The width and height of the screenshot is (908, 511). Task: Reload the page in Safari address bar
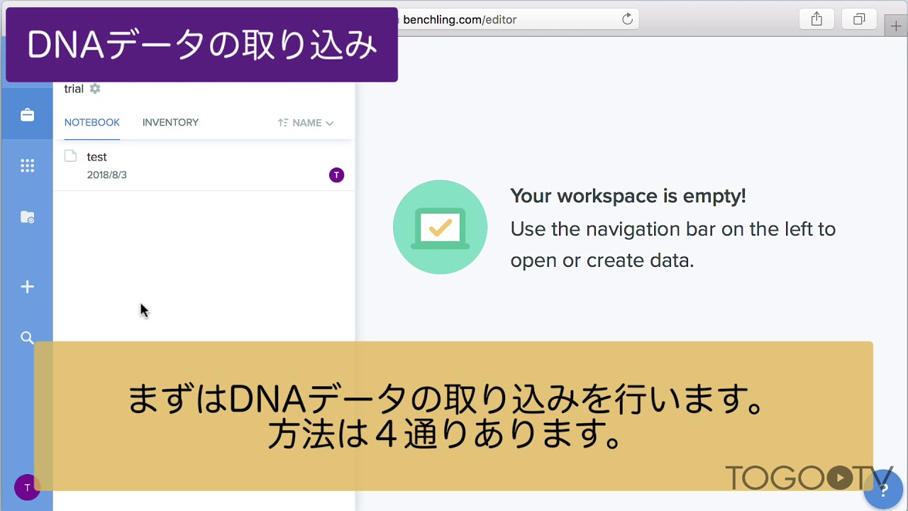coord(627,19)
